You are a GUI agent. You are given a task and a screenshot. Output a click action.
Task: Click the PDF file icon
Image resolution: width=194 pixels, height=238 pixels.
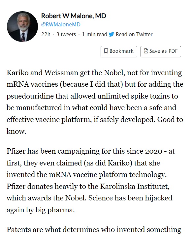point(146,51)
